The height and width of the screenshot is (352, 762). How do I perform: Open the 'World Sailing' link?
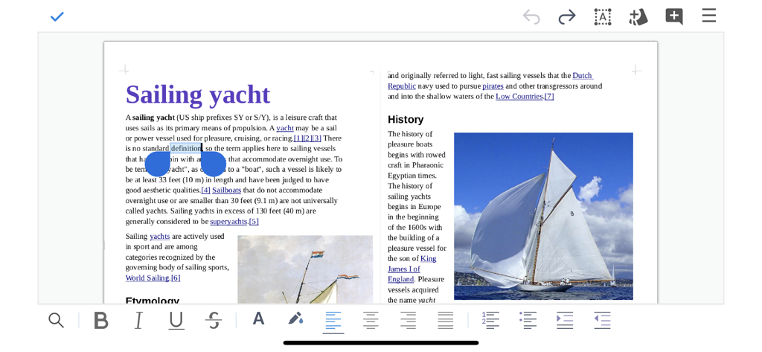[147, 278]
